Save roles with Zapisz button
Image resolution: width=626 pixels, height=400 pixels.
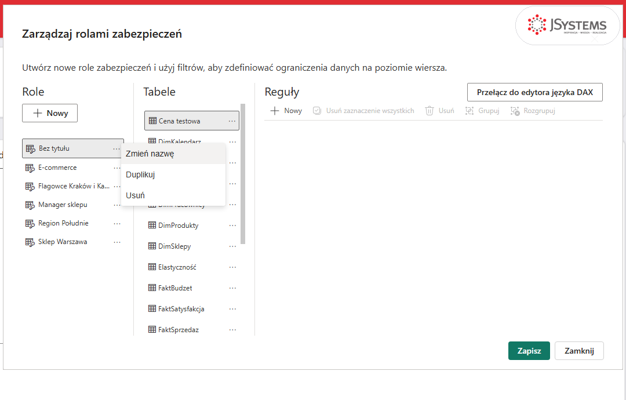(x=529, y=351)
